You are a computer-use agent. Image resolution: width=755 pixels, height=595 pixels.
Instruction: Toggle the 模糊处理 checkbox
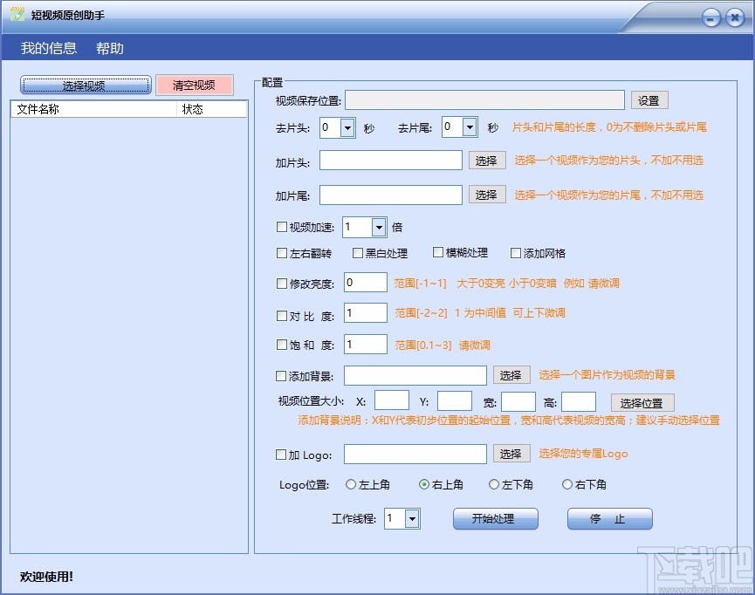(x=436, y=251)
